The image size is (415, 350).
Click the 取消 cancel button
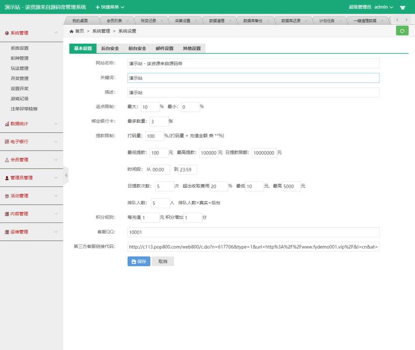pyautogui.click(x=163, y=261)
